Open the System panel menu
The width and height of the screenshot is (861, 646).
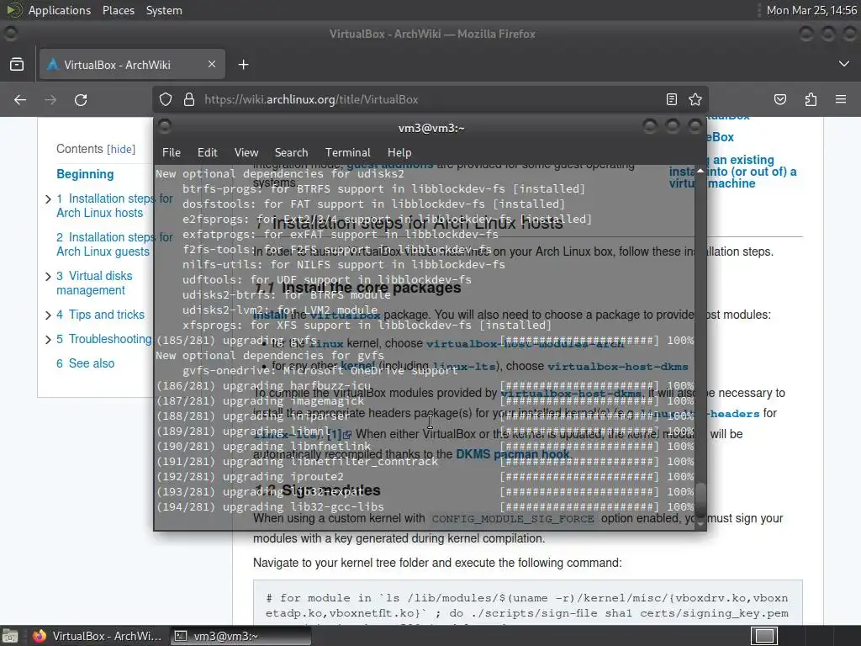164,10
